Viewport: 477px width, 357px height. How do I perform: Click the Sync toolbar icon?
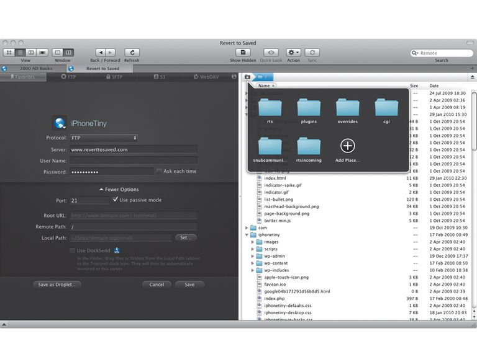tap(312, 53)
